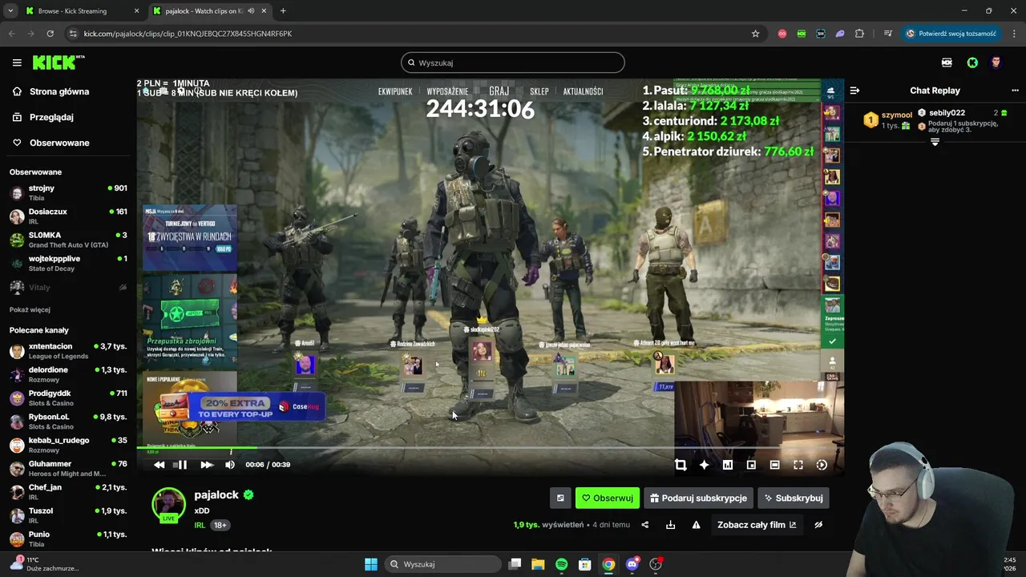Open Zobacz cały film link
Viewport: 1026px width, 577px height.
[x=757, y=525]
